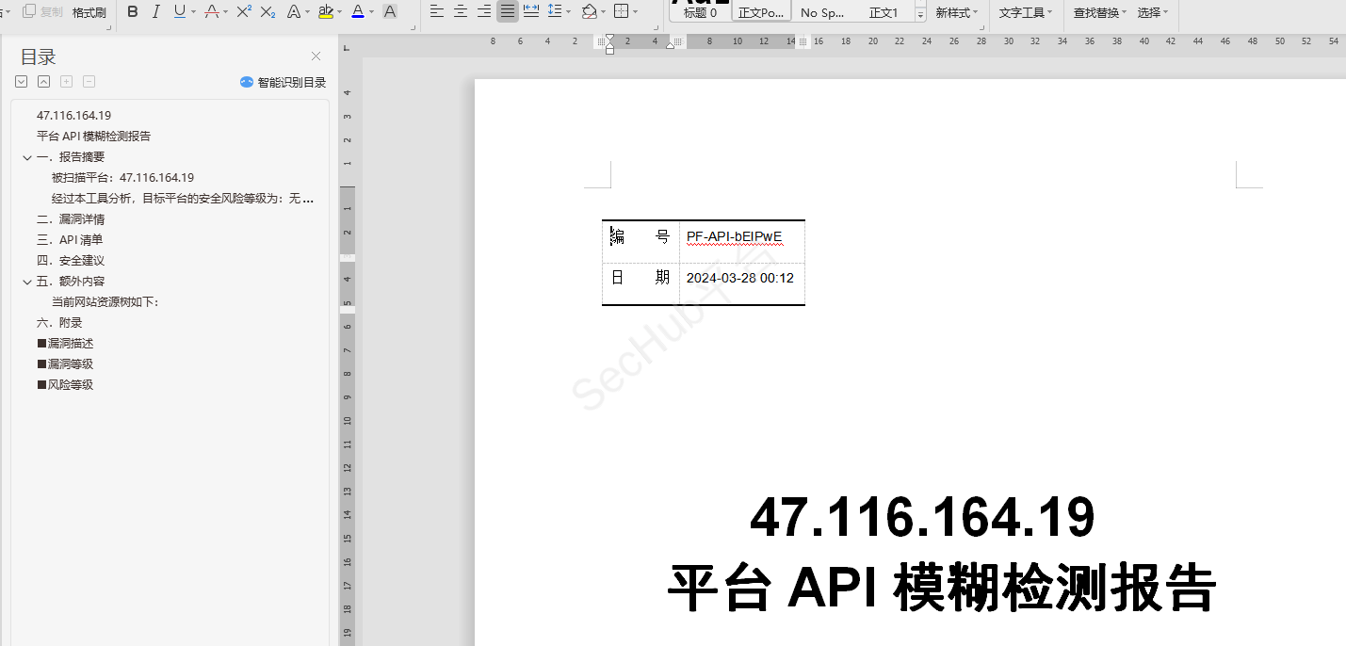Apply bold formatting

coord(132,12)
